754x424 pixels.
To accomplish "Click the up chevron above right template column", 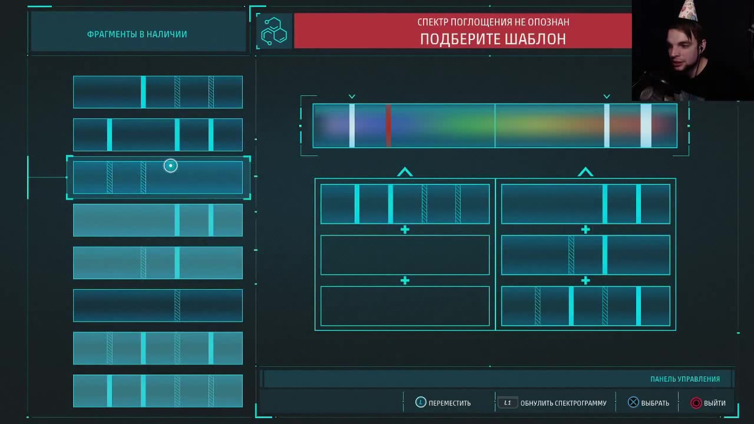I will [x=585, y=172].
